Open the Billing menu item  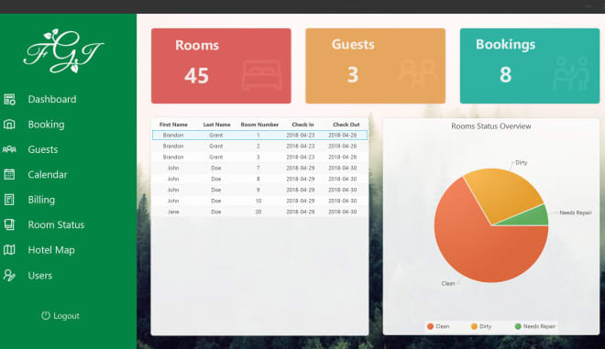pos(41,200)
